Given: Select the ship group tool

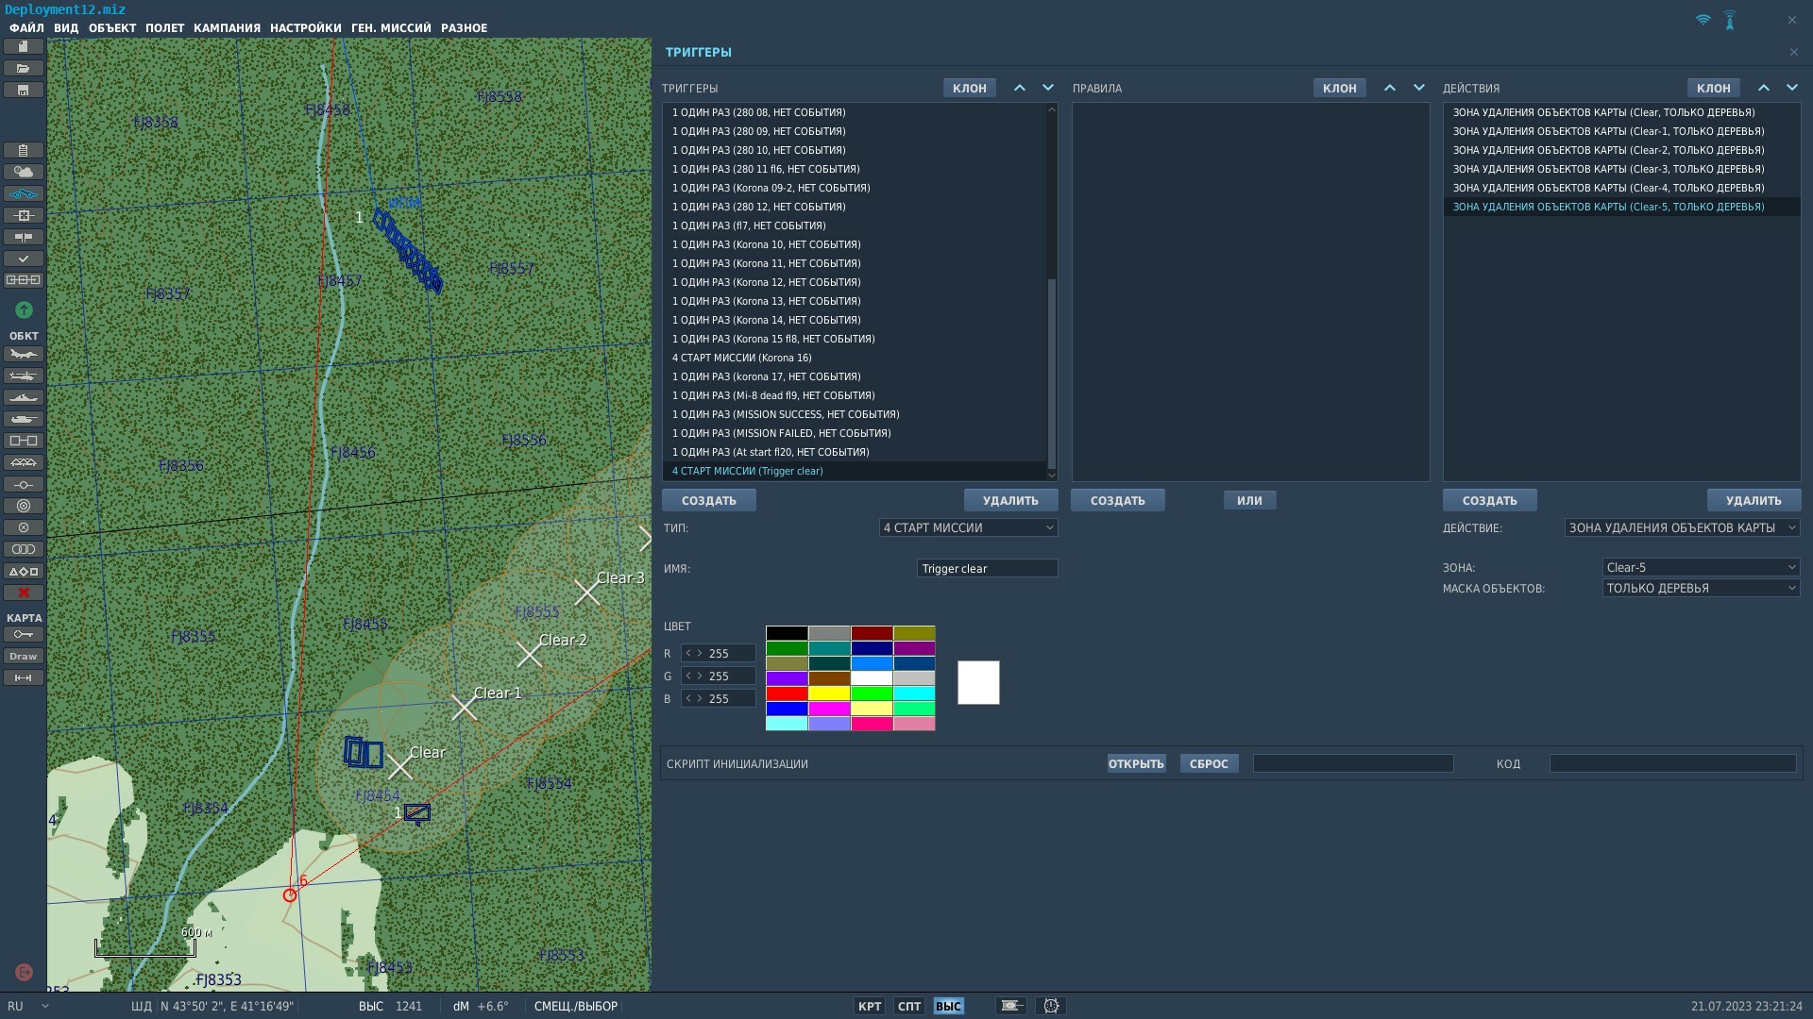Looking at the screenshot, I should pos(24,397).
